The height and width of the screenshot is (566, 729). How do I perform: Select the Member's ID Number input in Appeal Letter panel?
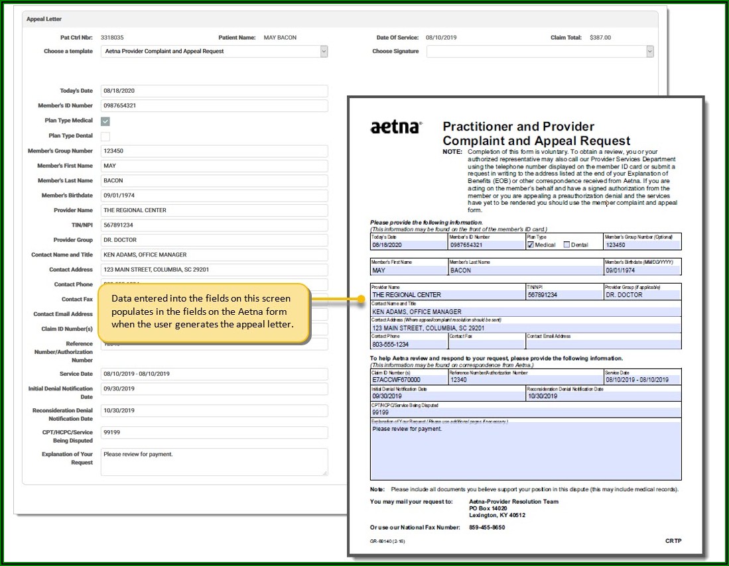pos(214,106)
